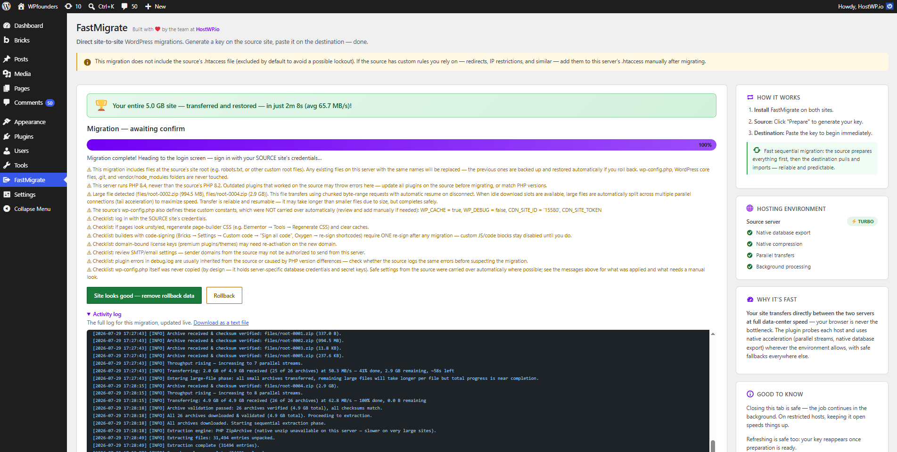Click the activity log scrollbar thumb

(713, 446)
